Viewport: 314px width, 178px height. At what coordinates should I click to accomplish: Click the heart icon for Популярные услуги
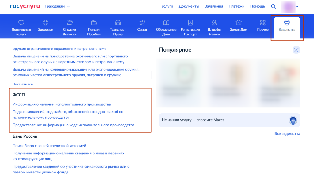click(21, 23)
